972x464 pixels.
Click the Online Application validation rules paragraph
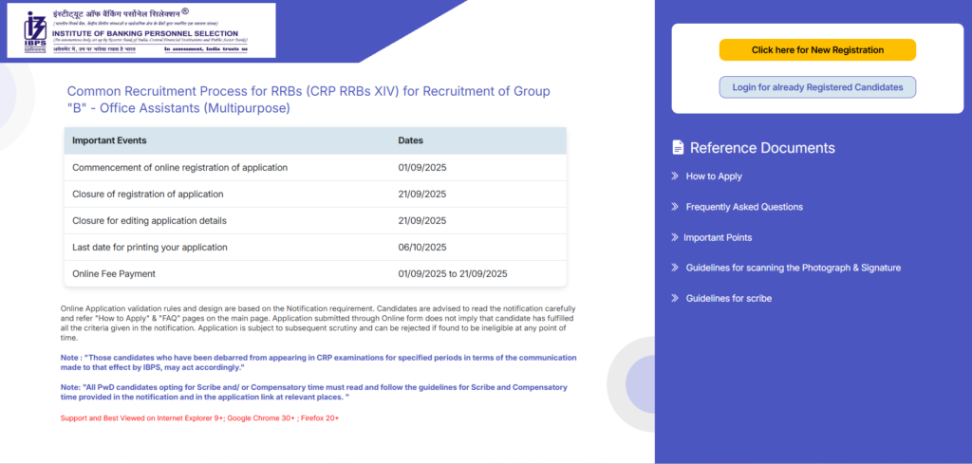pyautogui.click(x=318, y=323)
